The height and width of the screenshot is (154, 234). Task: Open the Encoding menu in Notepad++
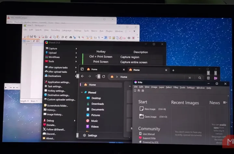[x=55, y=30]
